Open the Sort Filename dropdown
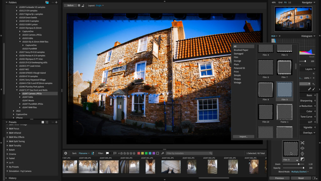The height and width of the screenshot is (181, 321). (x=84, y=153)
